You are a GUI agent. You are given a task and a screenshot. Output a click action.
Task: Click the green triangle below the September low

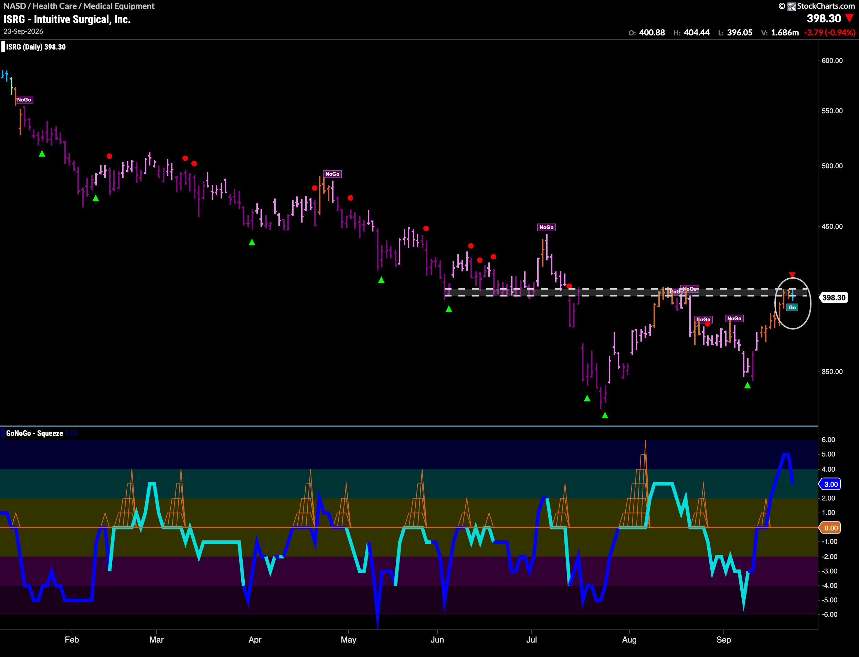(x=747, y=385)
